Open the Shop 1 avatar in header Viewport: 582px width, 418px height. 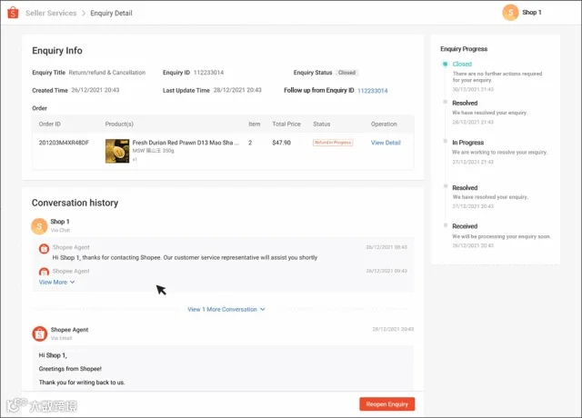click(x=510, y=13)
